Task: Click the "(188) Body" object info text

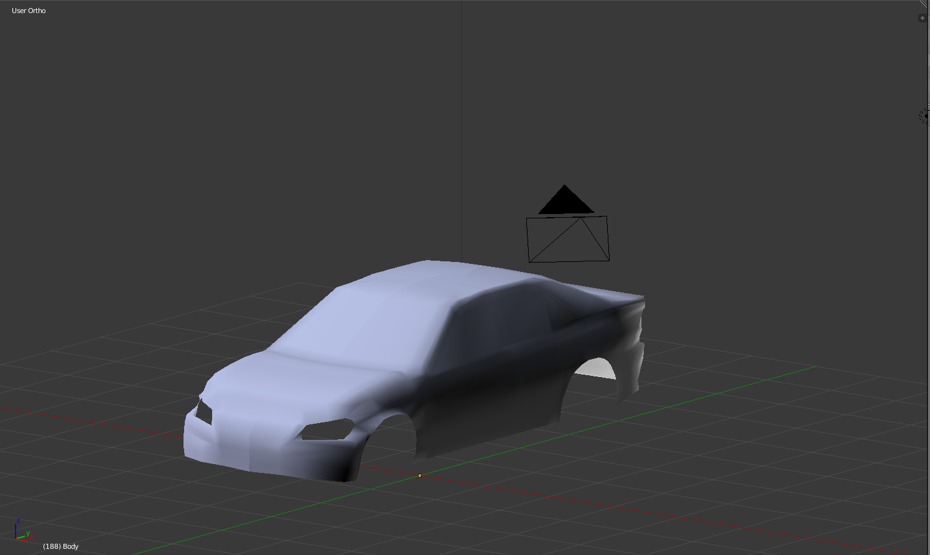Action: [60, 546]
